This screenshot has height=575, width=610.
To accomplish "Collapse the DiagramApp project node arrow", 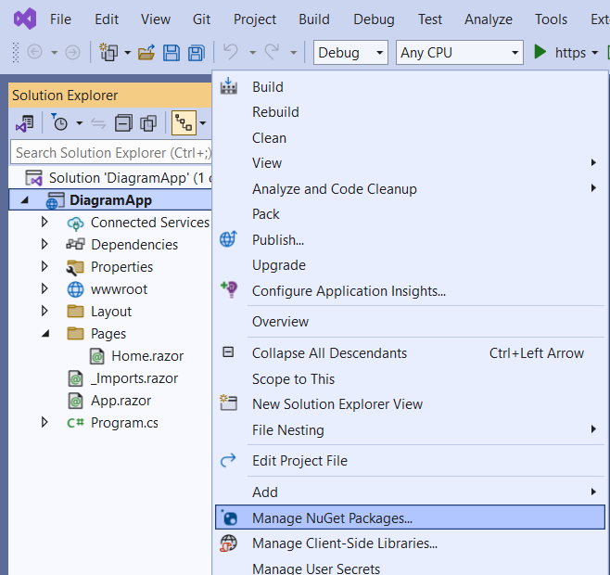I will [24, 200].
